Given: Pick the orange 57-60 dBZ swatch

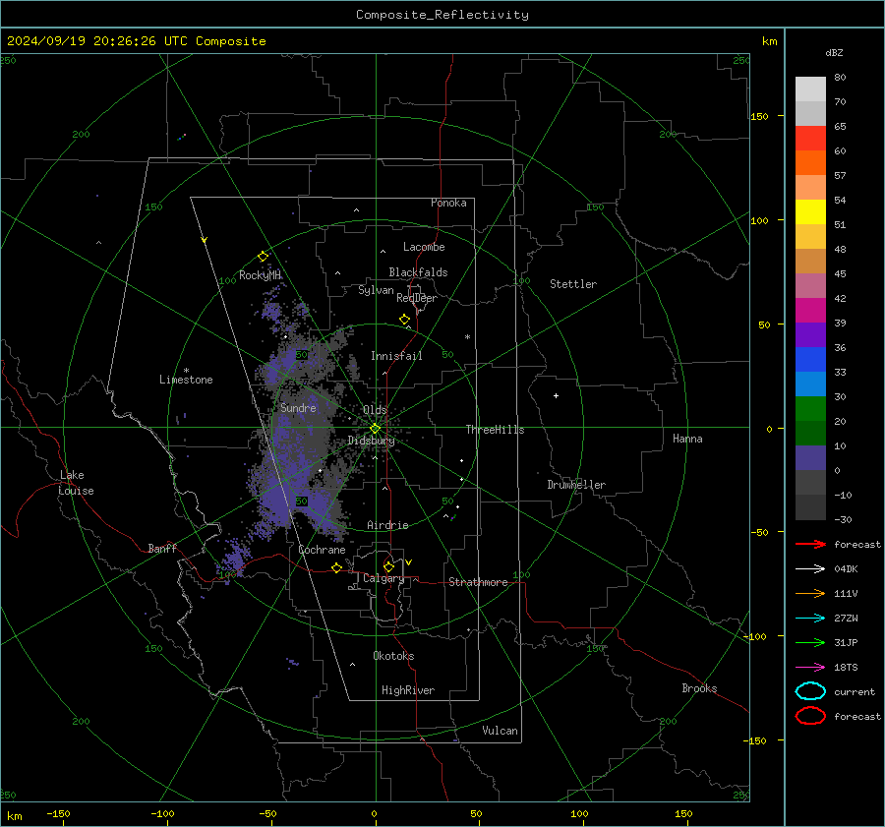Looking at the screenshot, I should point(810,162).
